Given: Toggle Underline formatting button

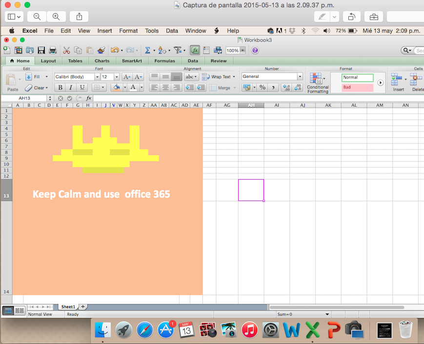Looking at the screenshot, I should (82, 87).
